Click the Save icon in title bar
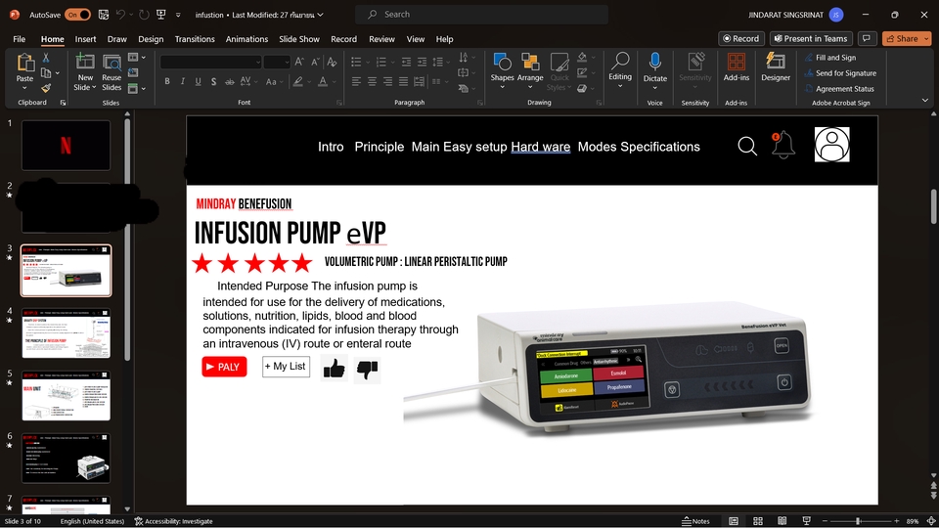939x528 pixels. [x=104, y=15]
